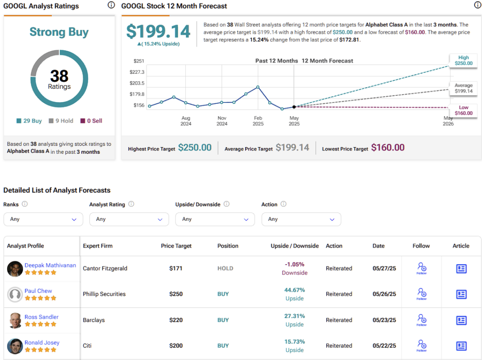Follow analyst Ross Sandler
The image size is (482, 360).
point(421,320)
